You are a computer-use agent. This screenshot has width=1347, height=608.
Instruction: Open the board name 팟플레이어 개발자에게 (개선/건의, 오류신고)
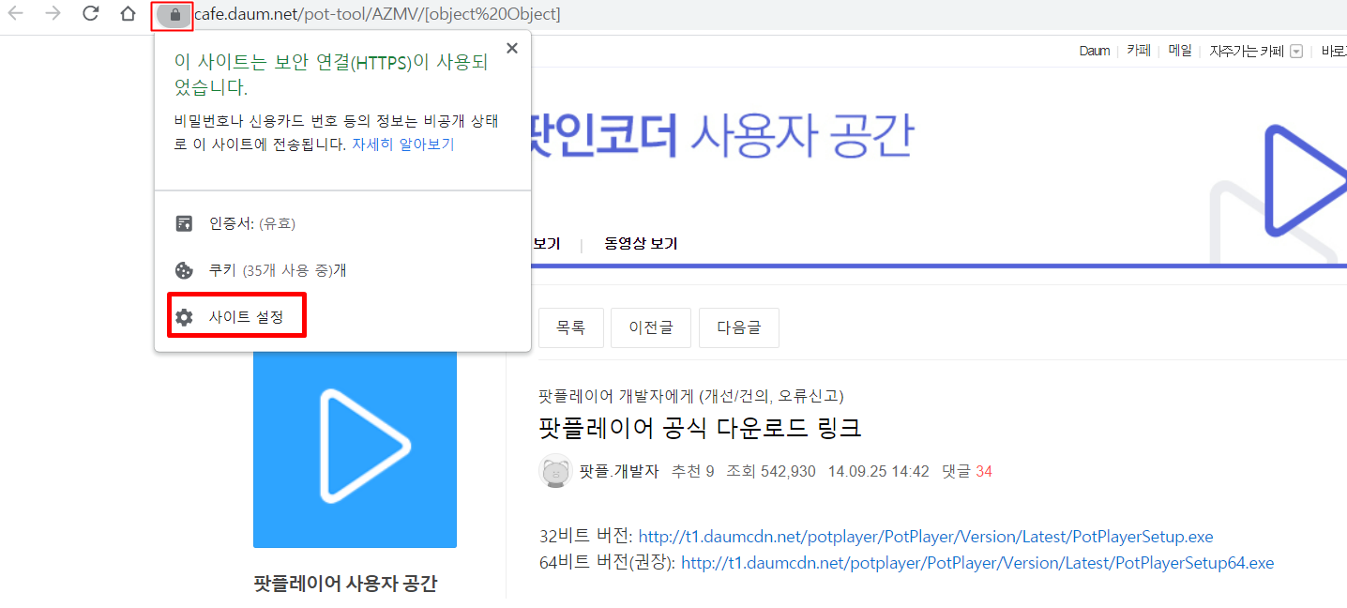pyautogui.click(x=691, y=396)
